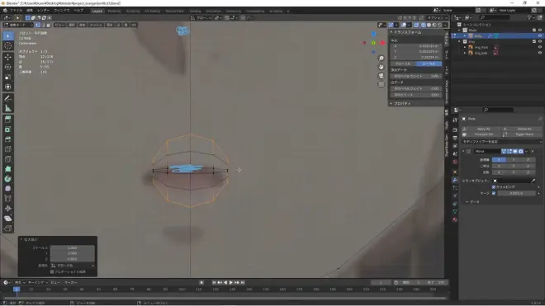Select the Shear tool
This screenshot has width=545, height=306.
(x=8, y=219)
